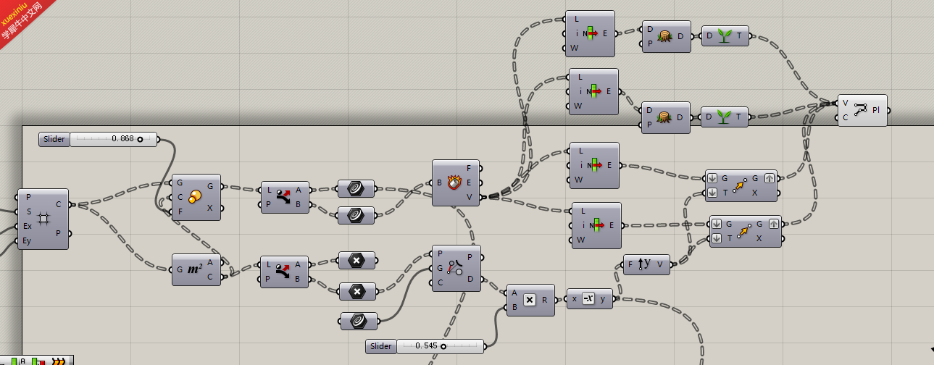Screen dimensions: 934x365
Task: Select the Slider label next to 0.545
Action: pos(381,346)
